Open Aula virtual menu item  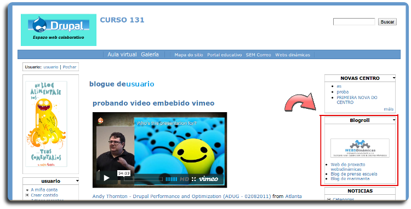pyautogui.click(x=122, y=54)
